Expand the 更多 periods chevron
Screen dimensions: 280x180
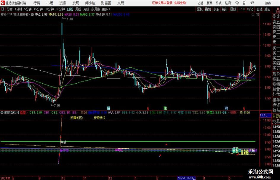click(106, 9)
